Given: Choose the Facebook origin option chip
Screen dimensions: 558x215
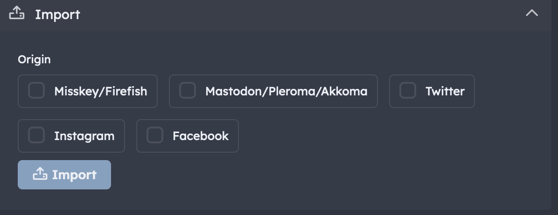Looking at the screenshot, I should pyautogui.click(x=188, y=136).
